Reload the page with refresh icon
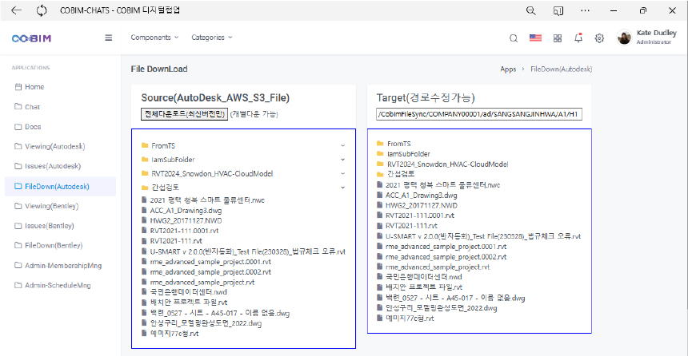The width and height of the screenshot is (688, 356). pyautogui.click(x=42, y=10)
